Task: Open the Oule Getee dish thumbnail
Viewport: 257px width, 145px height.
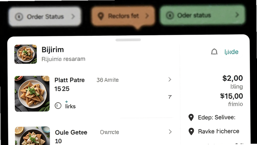Action: (32, 136)
